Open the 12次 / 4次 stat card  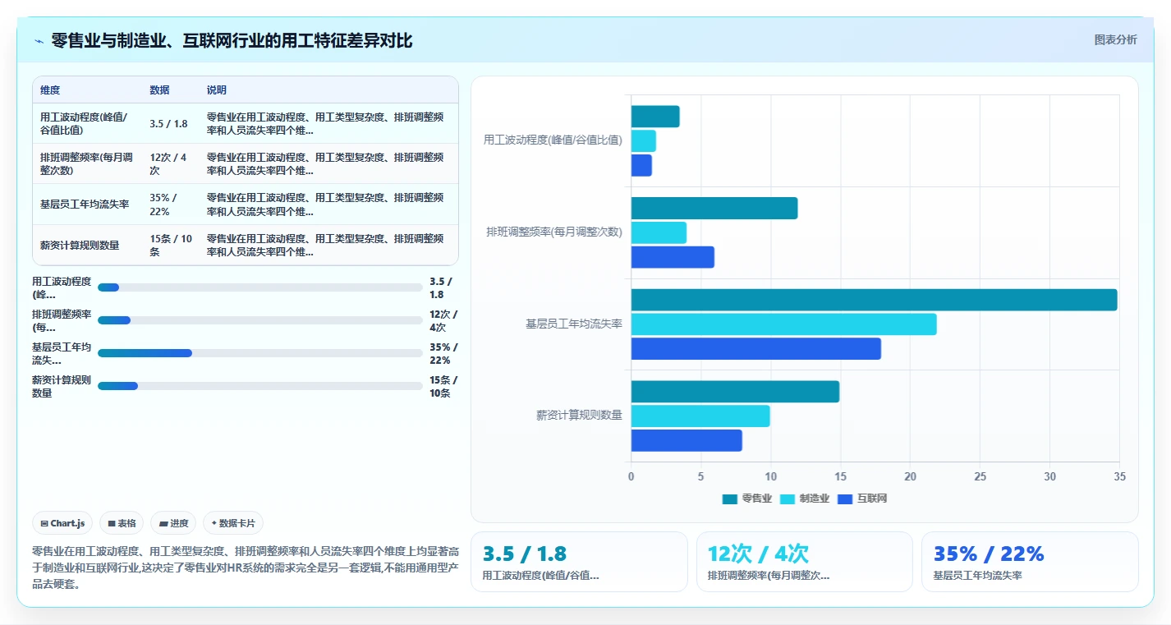pyautogui.click(x=805, y=562)
